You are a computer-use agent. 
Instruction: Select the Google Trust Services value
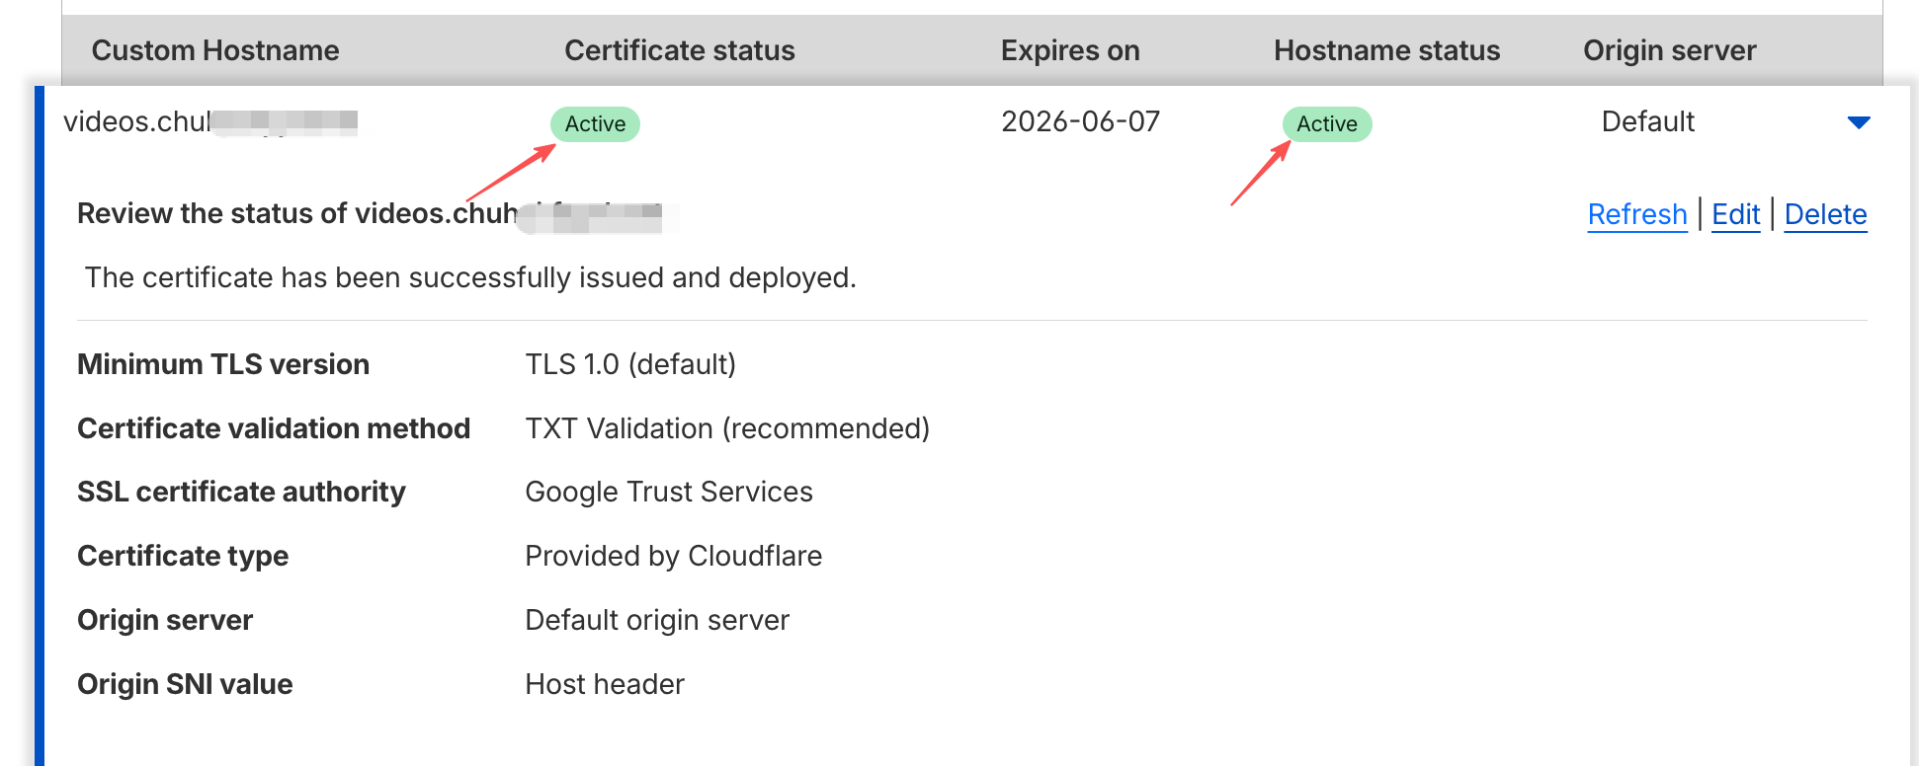point(669,492)
